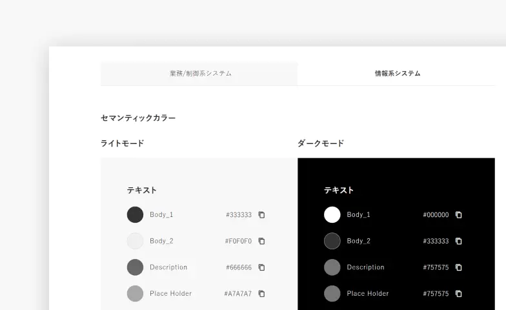This screenshot has width=506, height=310.
Task: Copy dark mode Body_2 hex #333333
Action: [458, 241]
